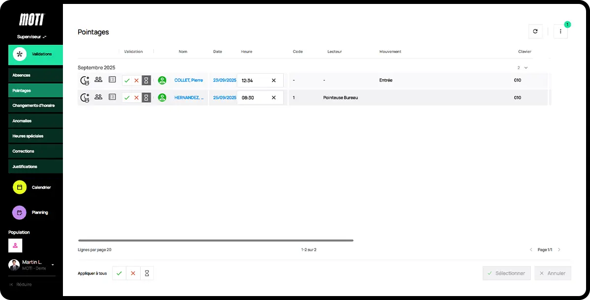Click the refresh icon next to Pointages
The image size is (590, 300).
pyautogui.click(x=535, y=31)
